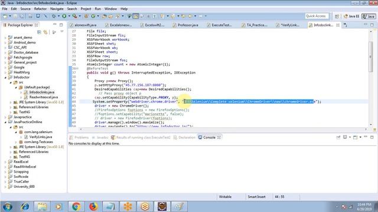Click the Search flashlight toolbar icon
This screenshot has width=378, height=212.
(118, 16)
